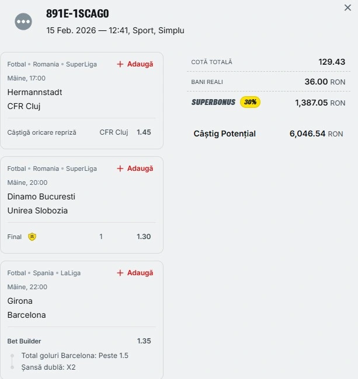Open the Girona team name link
The height and width of the screenshot is (379, 358).
(20, 301)
